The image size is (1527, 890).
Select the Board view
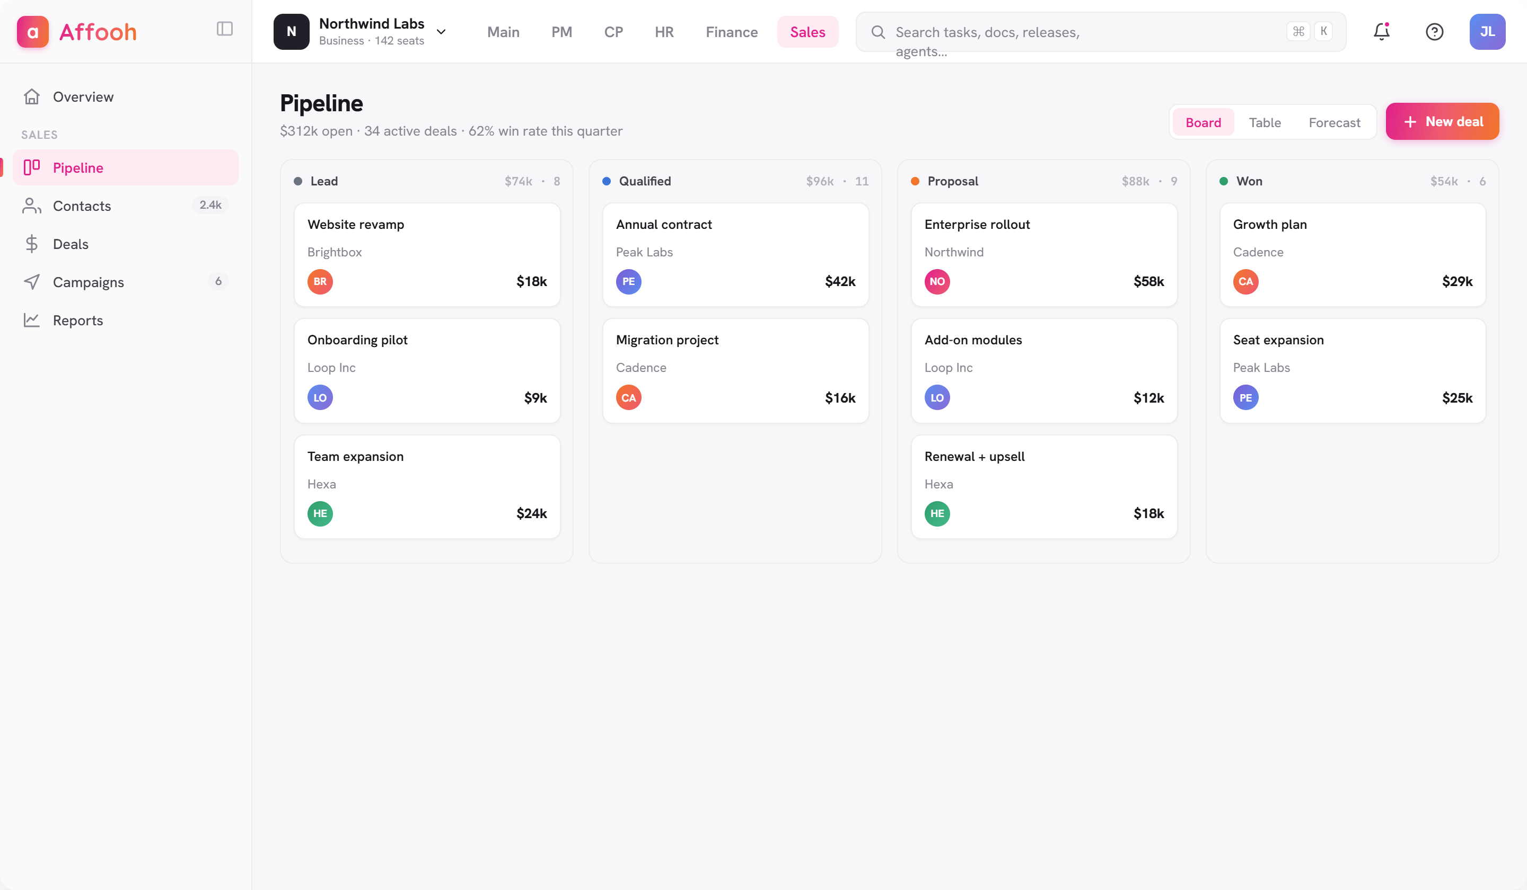[x=1203, y=122]
